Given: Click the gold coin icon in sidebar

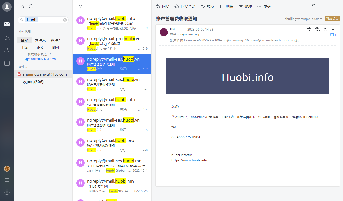Looking at the screenshot, I should tap(7, 168).
